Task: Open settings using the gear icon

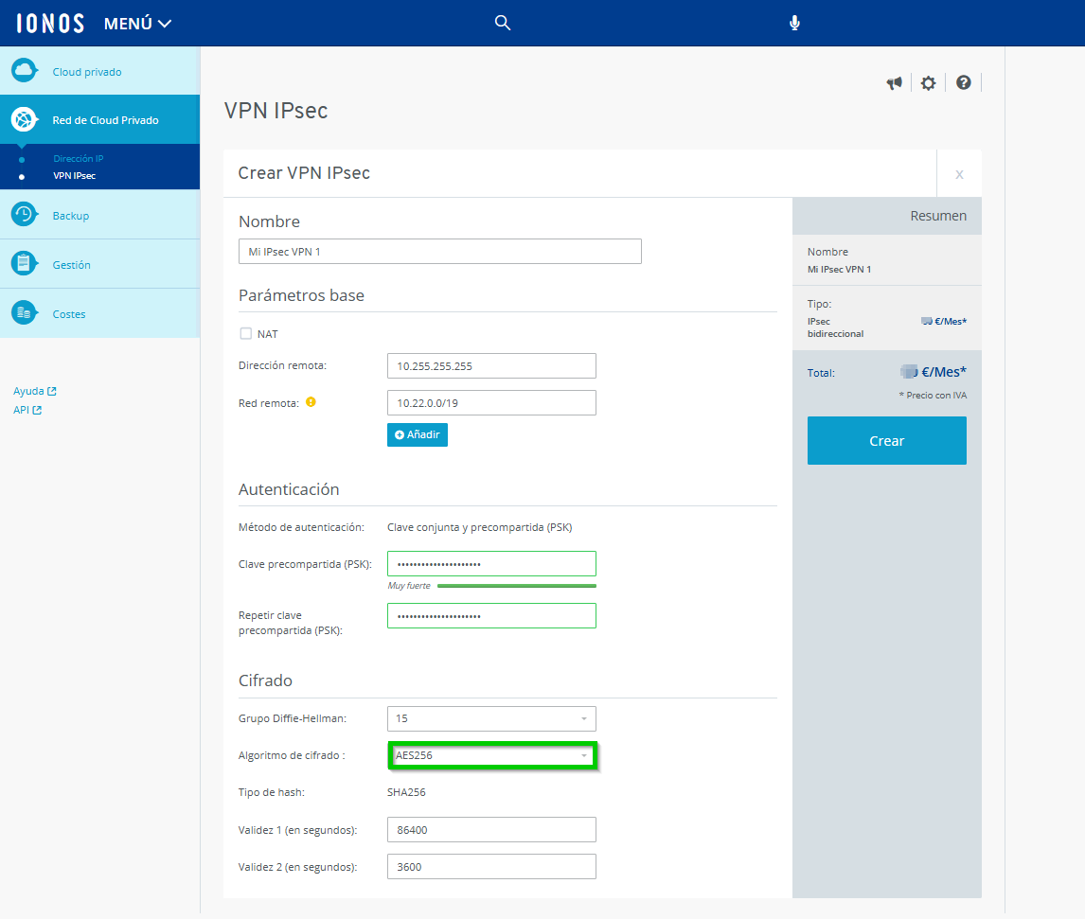Action: point(928,83)
